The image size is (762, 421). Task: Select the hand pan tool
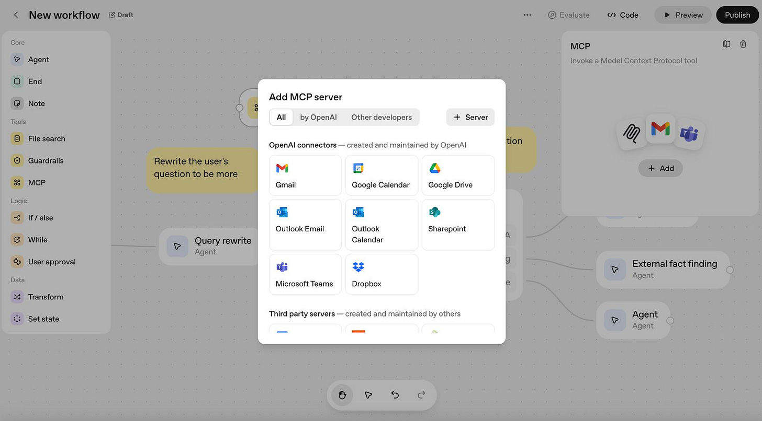coord(342,395)
